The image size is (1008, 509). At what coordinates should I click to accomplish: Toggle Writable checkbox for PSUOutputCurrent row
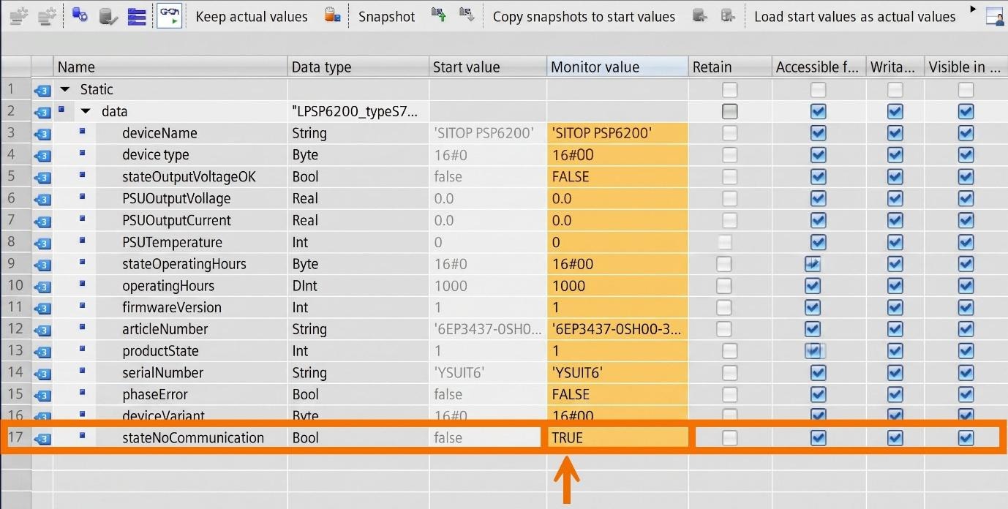895,220
